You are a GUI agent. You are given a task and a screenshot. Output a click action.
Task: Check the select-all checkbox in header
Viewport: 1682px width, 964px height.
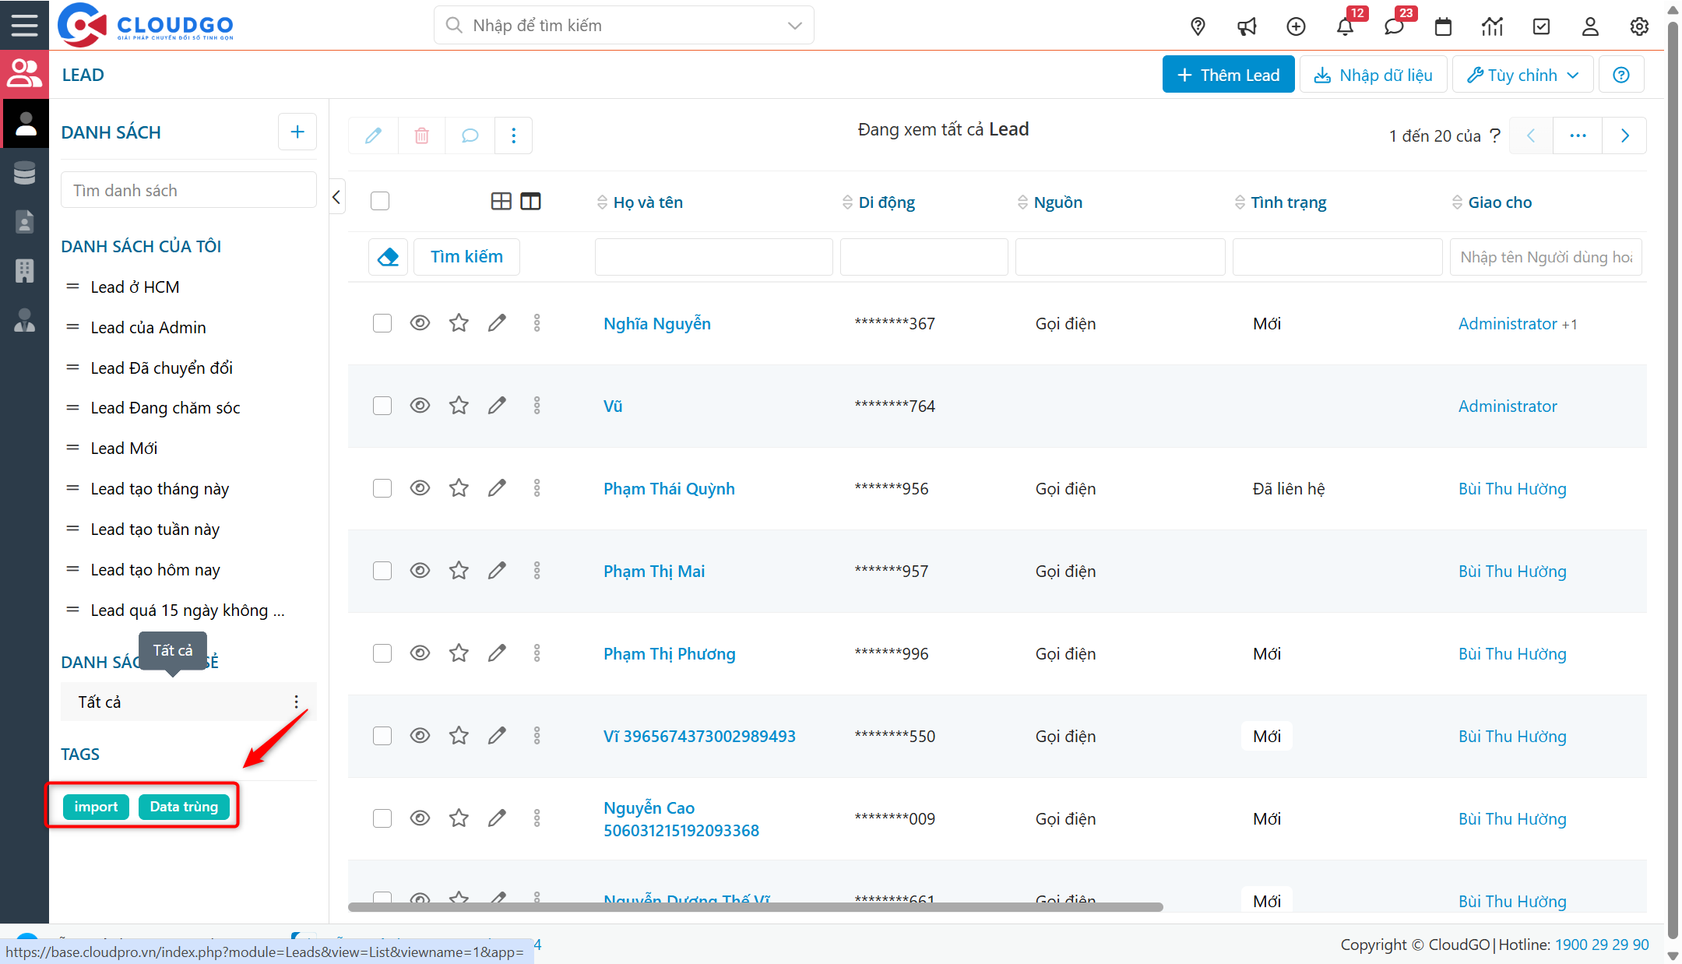coord(380,202)
